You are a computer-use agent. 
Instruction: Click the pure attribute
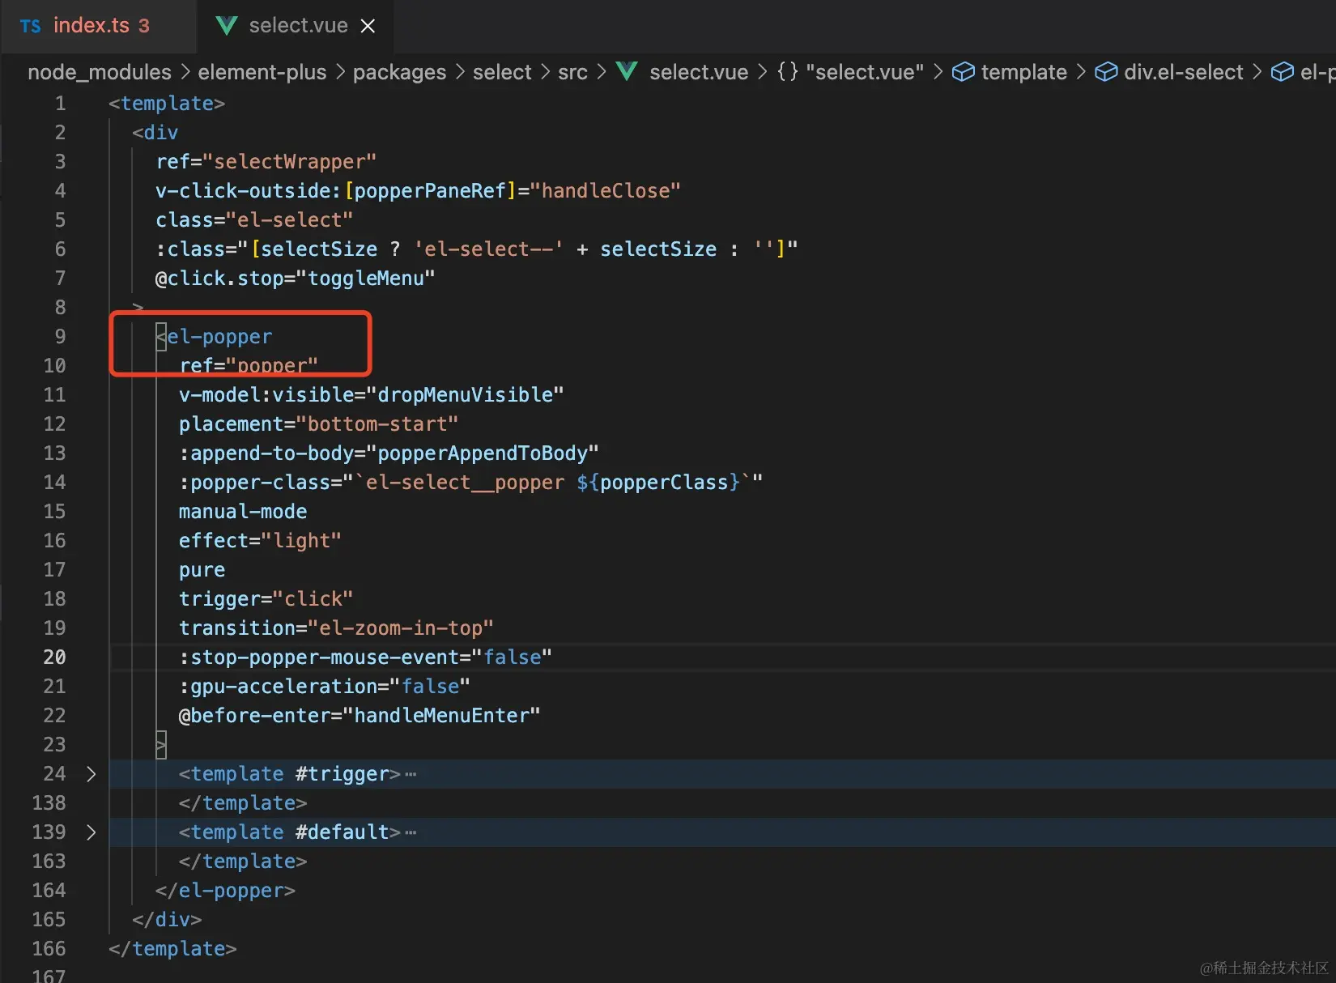(x=202, y=570)
